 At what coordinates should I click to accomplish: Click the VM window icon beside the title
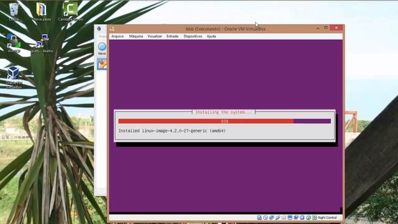112,29
